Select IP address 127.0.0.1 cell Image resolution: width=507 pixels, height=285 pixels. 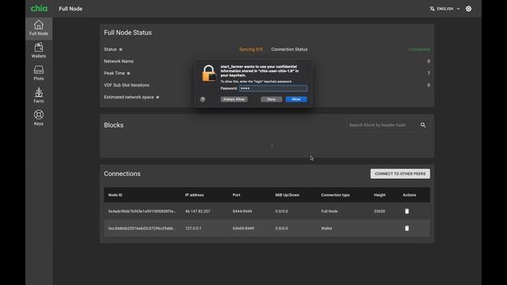click(x=193, y=229)
